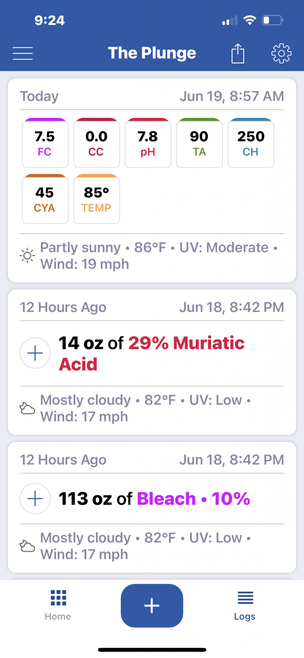The width and height of the screenshot is (304, 658).
Task: Tap the large blue add button
Action: point(152,605)
